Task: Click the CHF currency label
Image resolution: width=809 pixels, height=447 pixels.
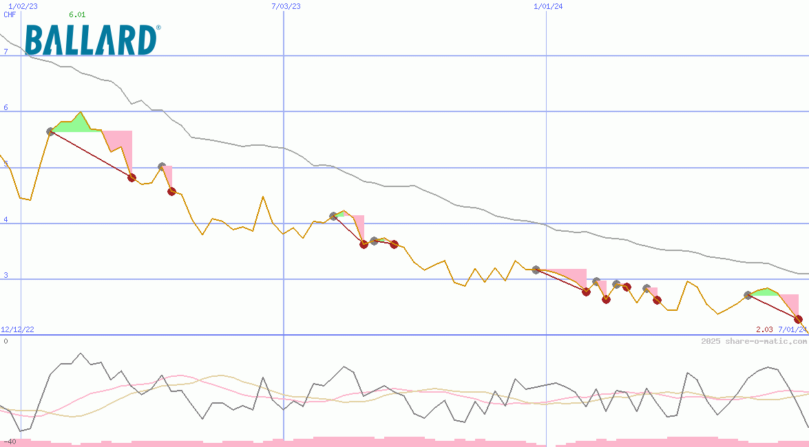Action: [10, 14]
